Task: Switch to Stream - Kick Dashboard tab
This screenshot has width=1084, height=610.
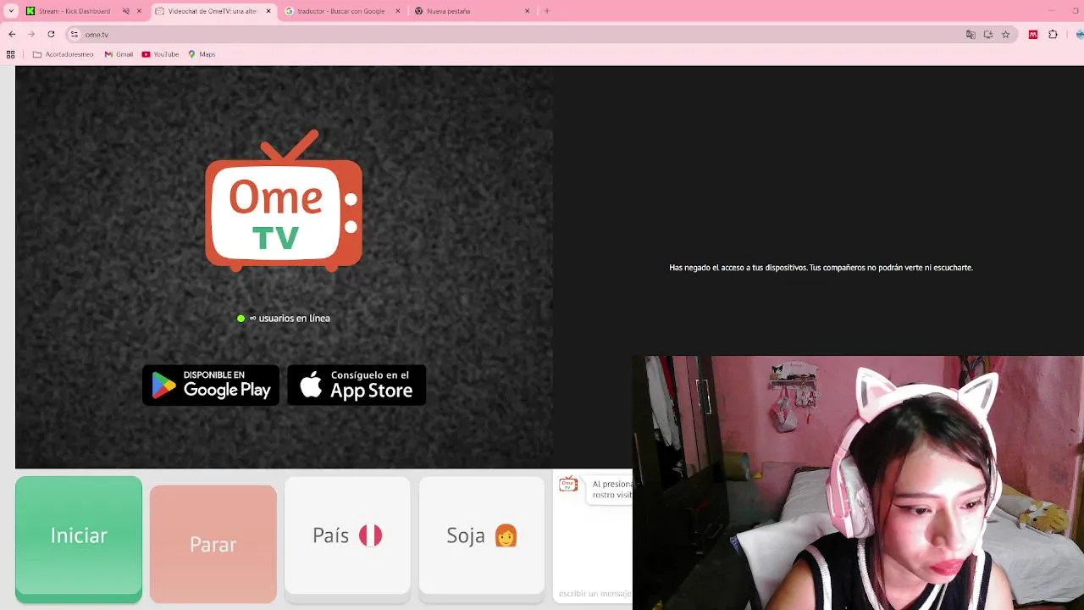Action: (75, 11)
